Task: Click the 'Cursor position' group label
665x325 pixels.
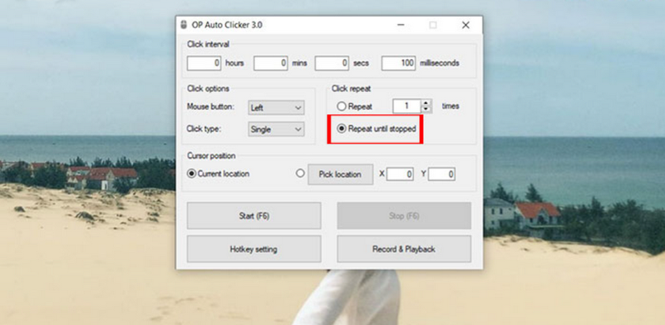Action: (211, 155)
